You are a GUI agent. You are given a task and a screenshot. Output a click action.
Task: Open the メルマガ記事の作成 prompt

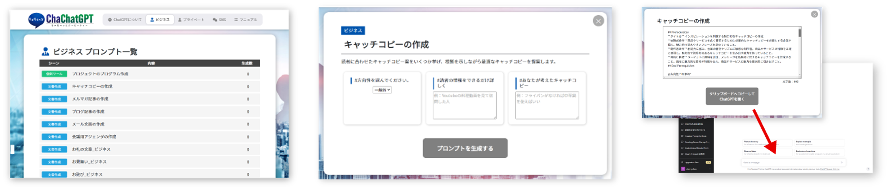(x=149, y=99)
